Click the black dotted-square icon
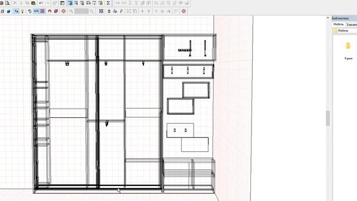 click(x=102, y=11)
